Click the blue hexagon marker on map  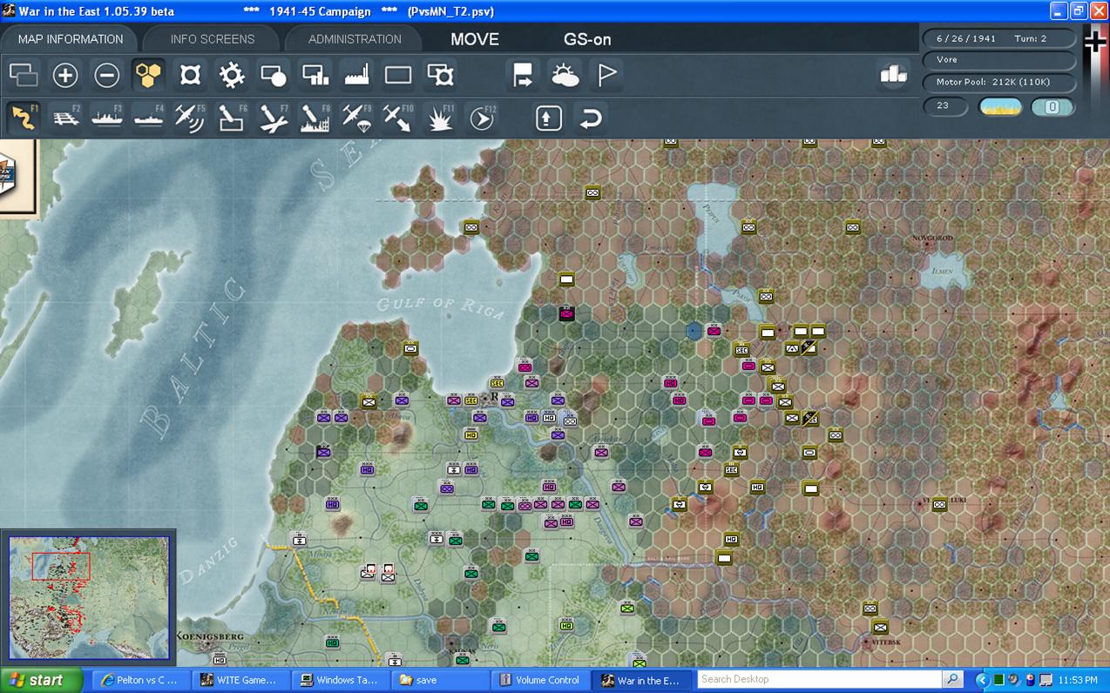coord(694,331)
